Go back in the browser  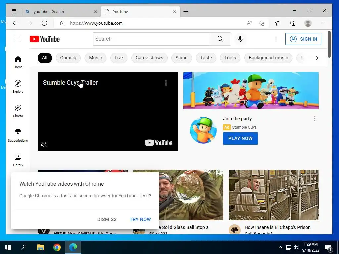point(15,23)
